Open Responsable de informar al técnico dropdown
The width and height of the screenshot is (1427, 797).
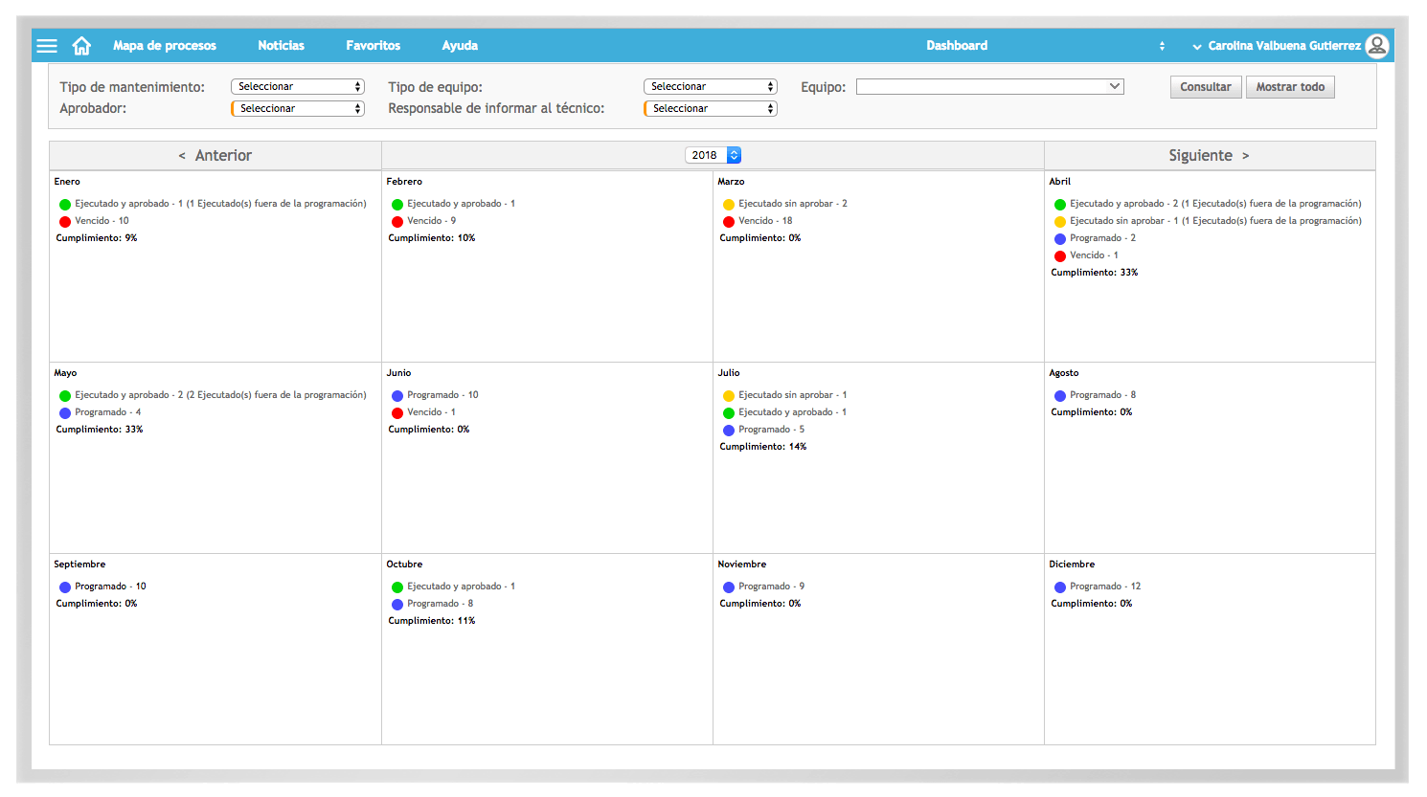(x=711, y=108)
